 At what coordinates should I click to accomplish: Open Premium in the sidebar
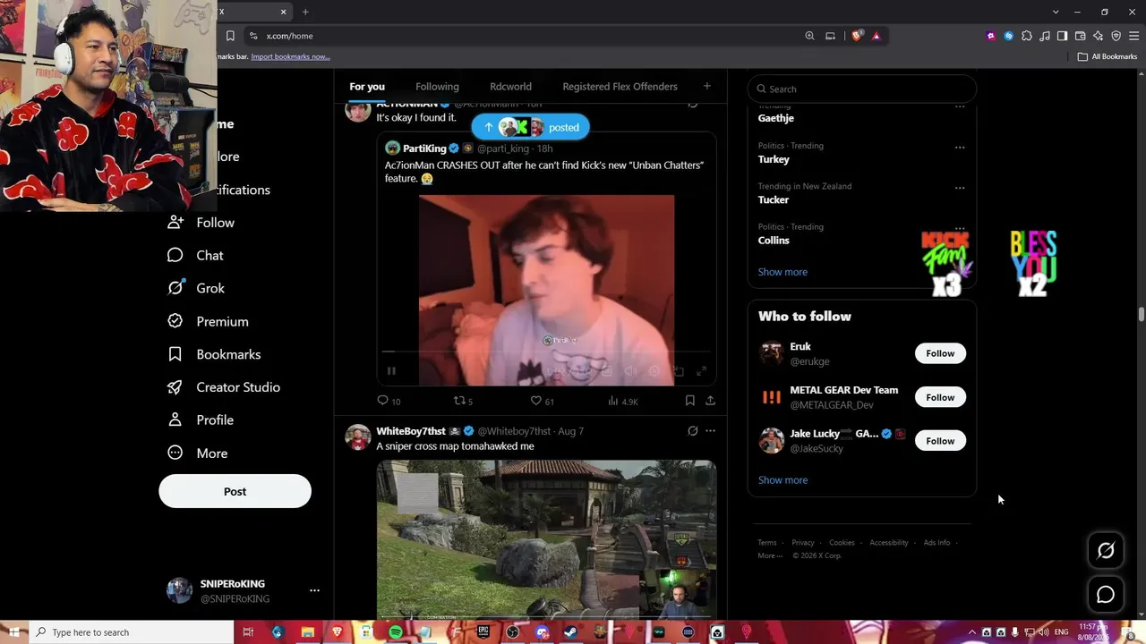pyautogui.click(x=208, y=321)
